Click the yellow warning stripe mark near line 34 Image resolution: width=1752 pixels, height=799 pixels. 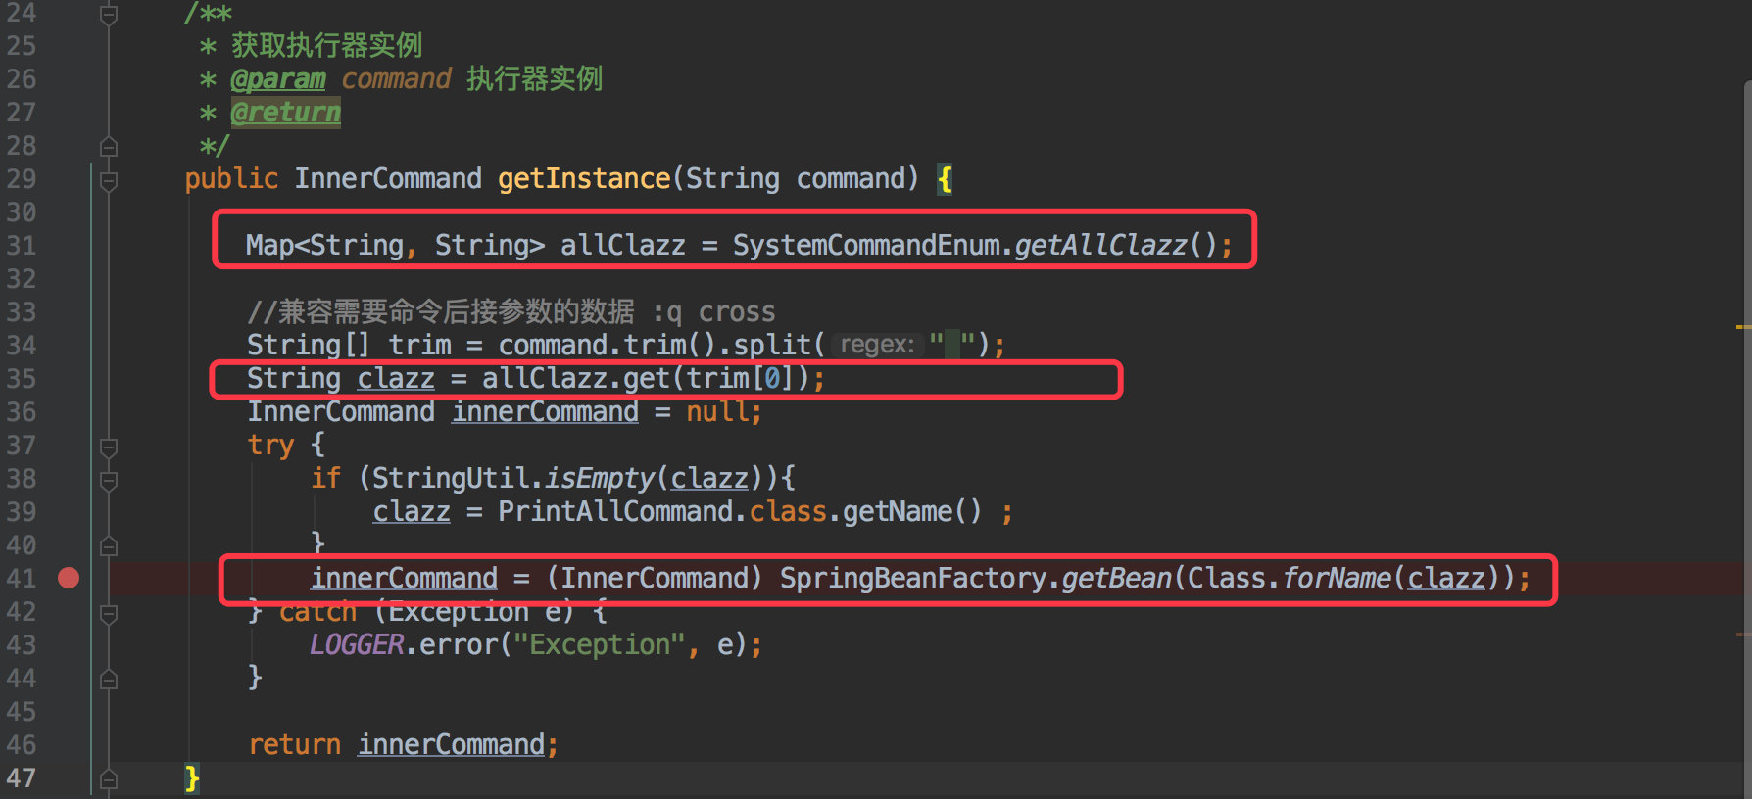coord(1743,327)
